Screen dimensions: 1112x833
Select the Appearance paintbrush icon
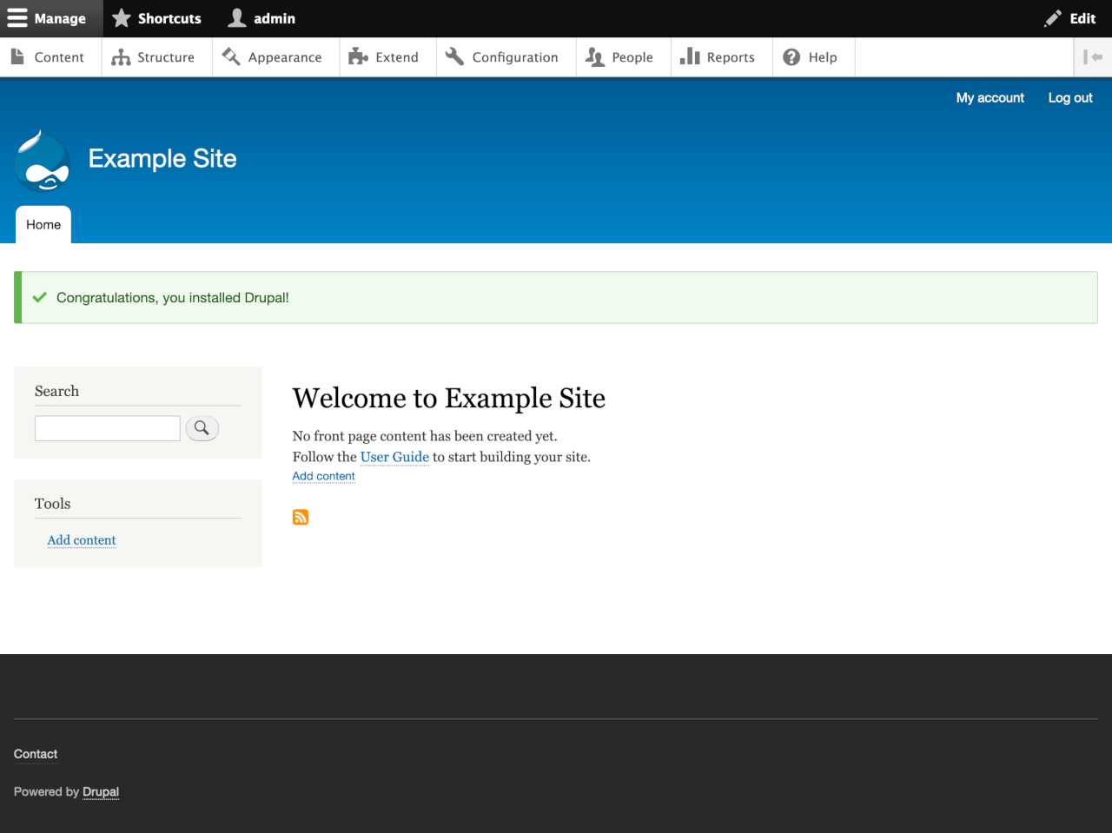pyautogui.click(x=231, y=56)
